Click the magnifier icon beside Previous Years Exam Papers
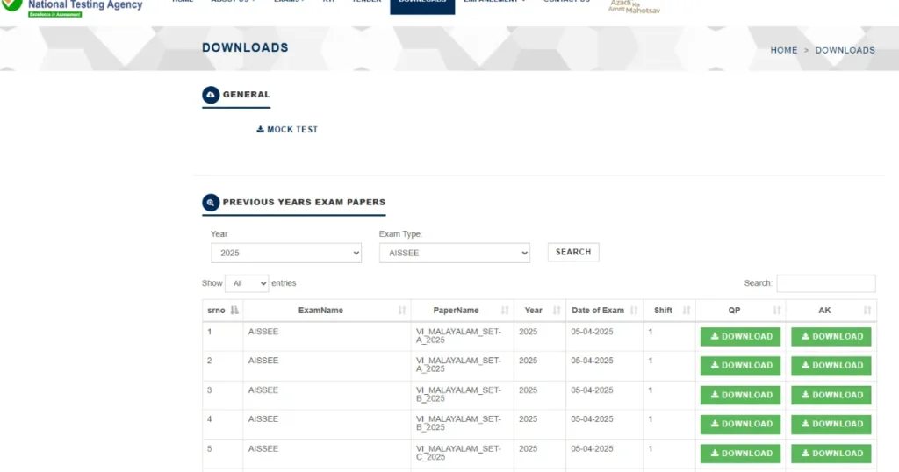This screenshot has width=899, height=472. pos(211,202)
